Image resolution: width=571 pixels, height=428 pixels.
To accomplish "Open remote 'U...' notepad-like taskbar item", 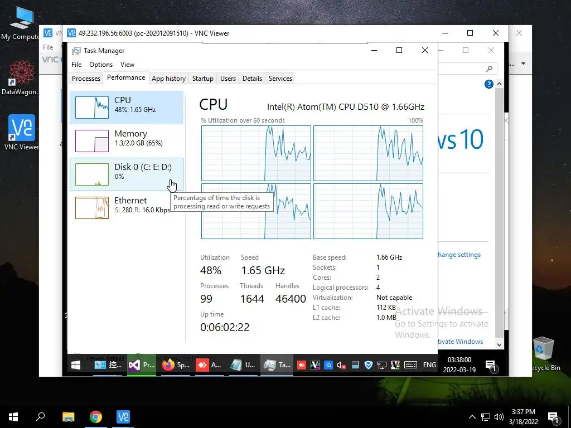I will (x=243, y=364).
